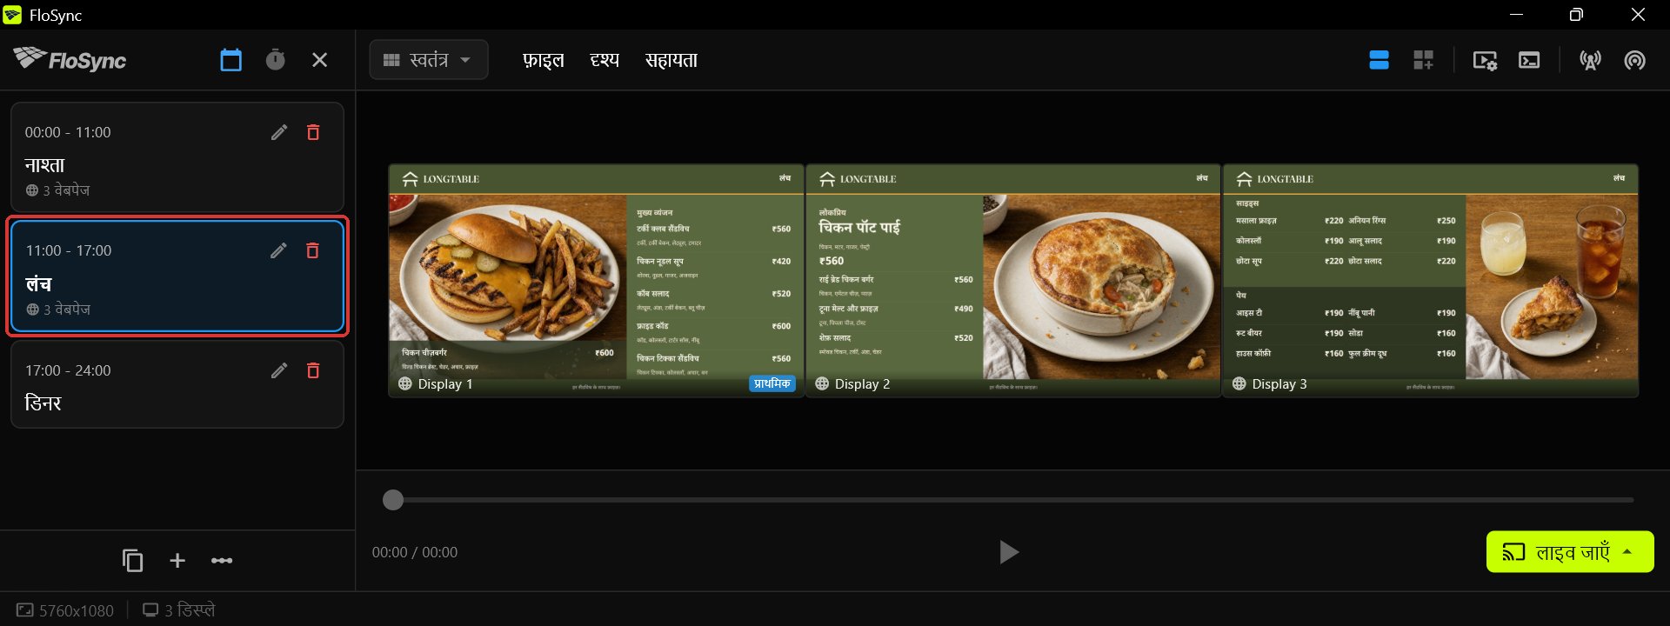Switch to the stopwatch timer icon
1670x626 pixels.
[275, 60]
